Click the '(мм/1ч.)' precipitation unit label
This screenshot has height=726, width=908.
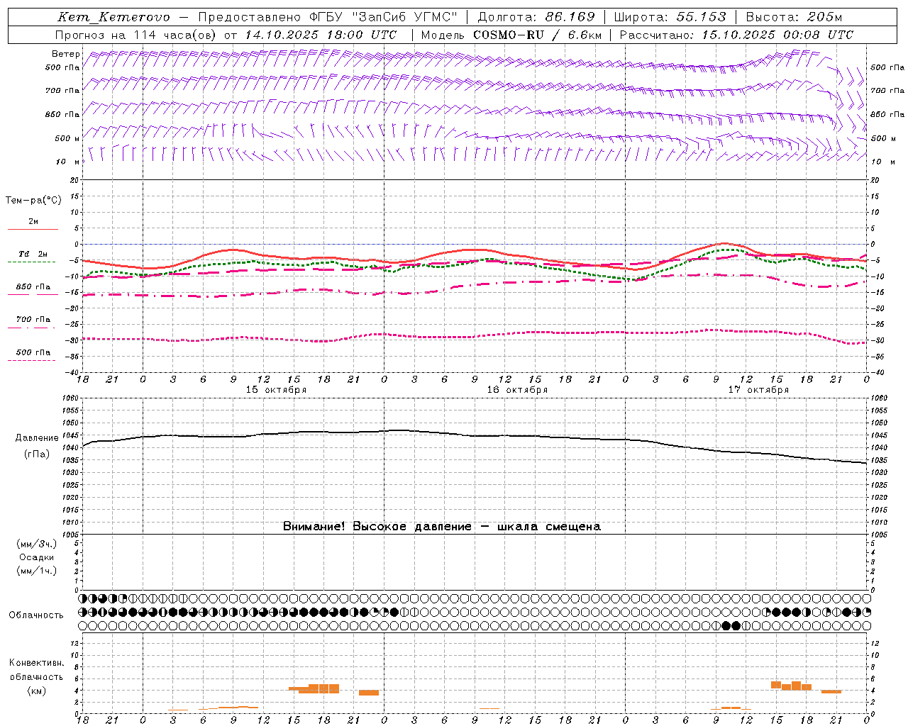tap(37, 571)
